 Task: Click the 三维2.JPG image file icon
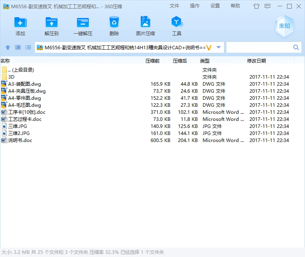[4, 133]
